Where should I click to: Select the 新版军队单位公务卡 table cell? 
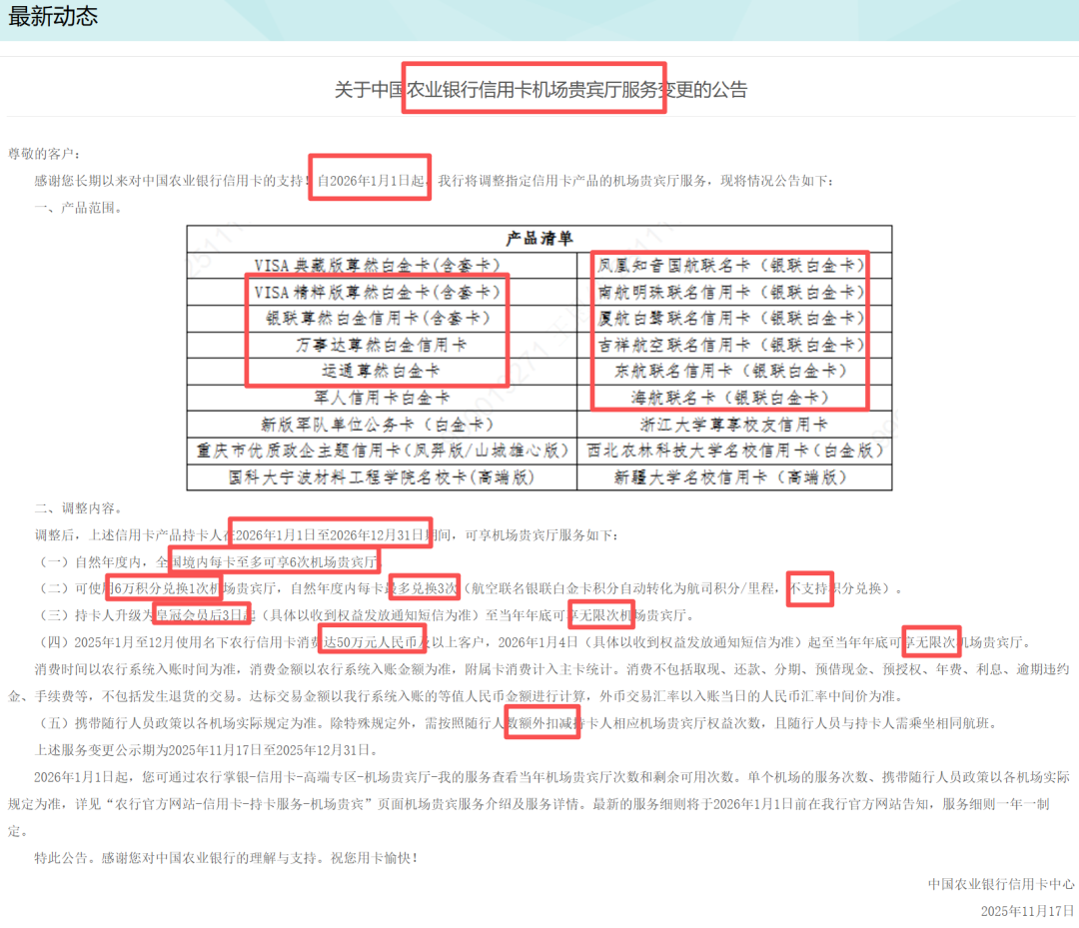pos(382,425)
